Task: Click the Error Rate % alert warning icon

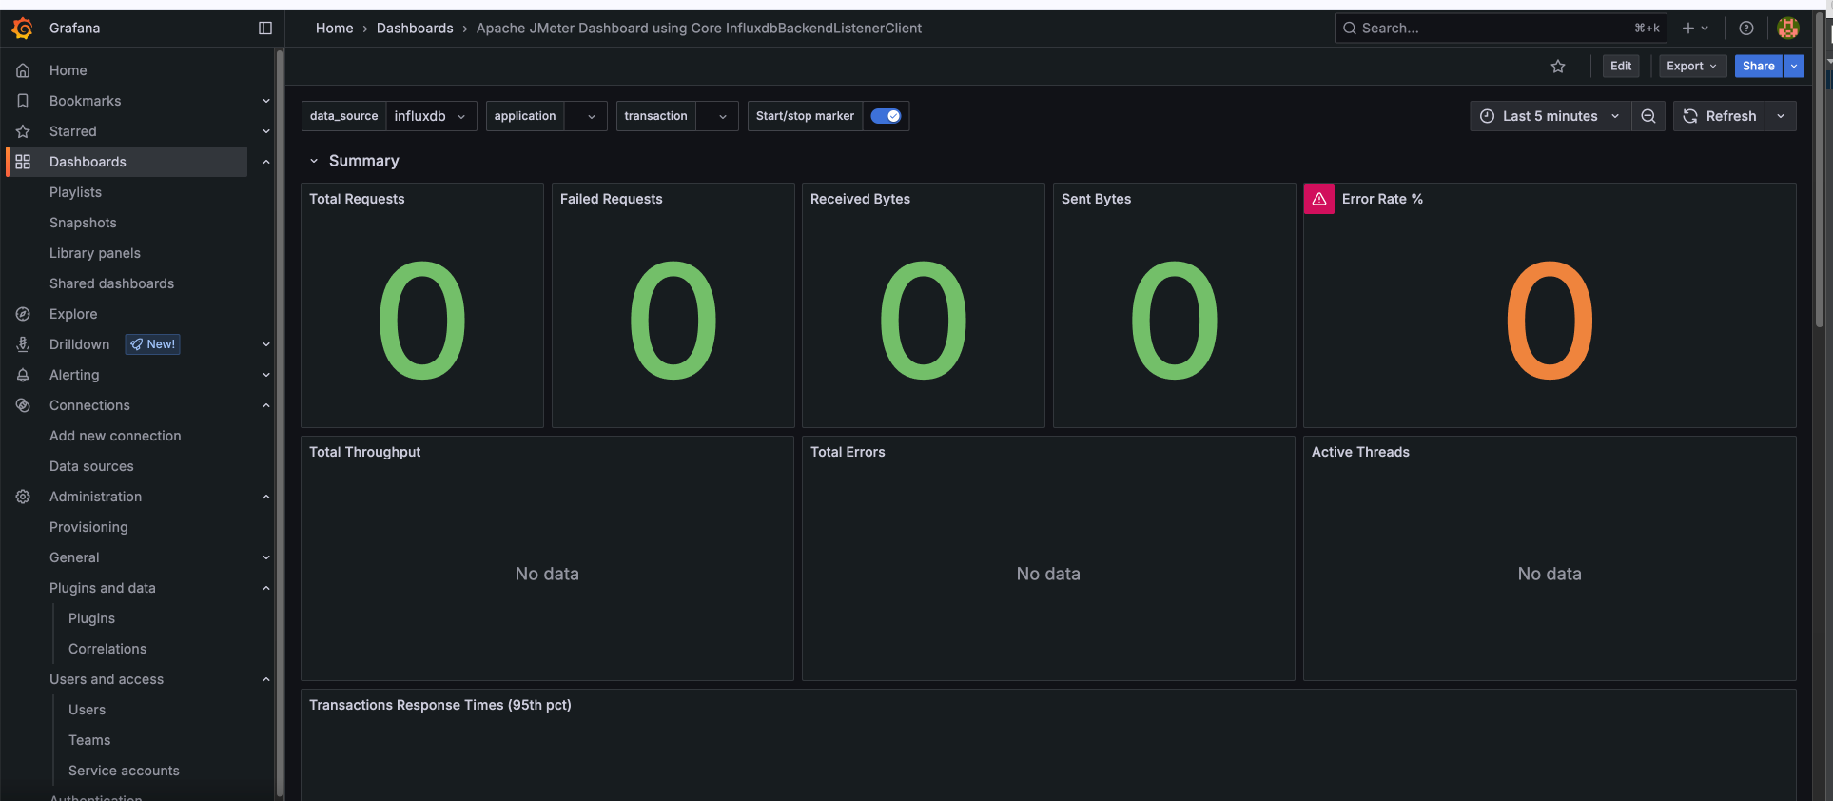Action: pos(1319,199)
